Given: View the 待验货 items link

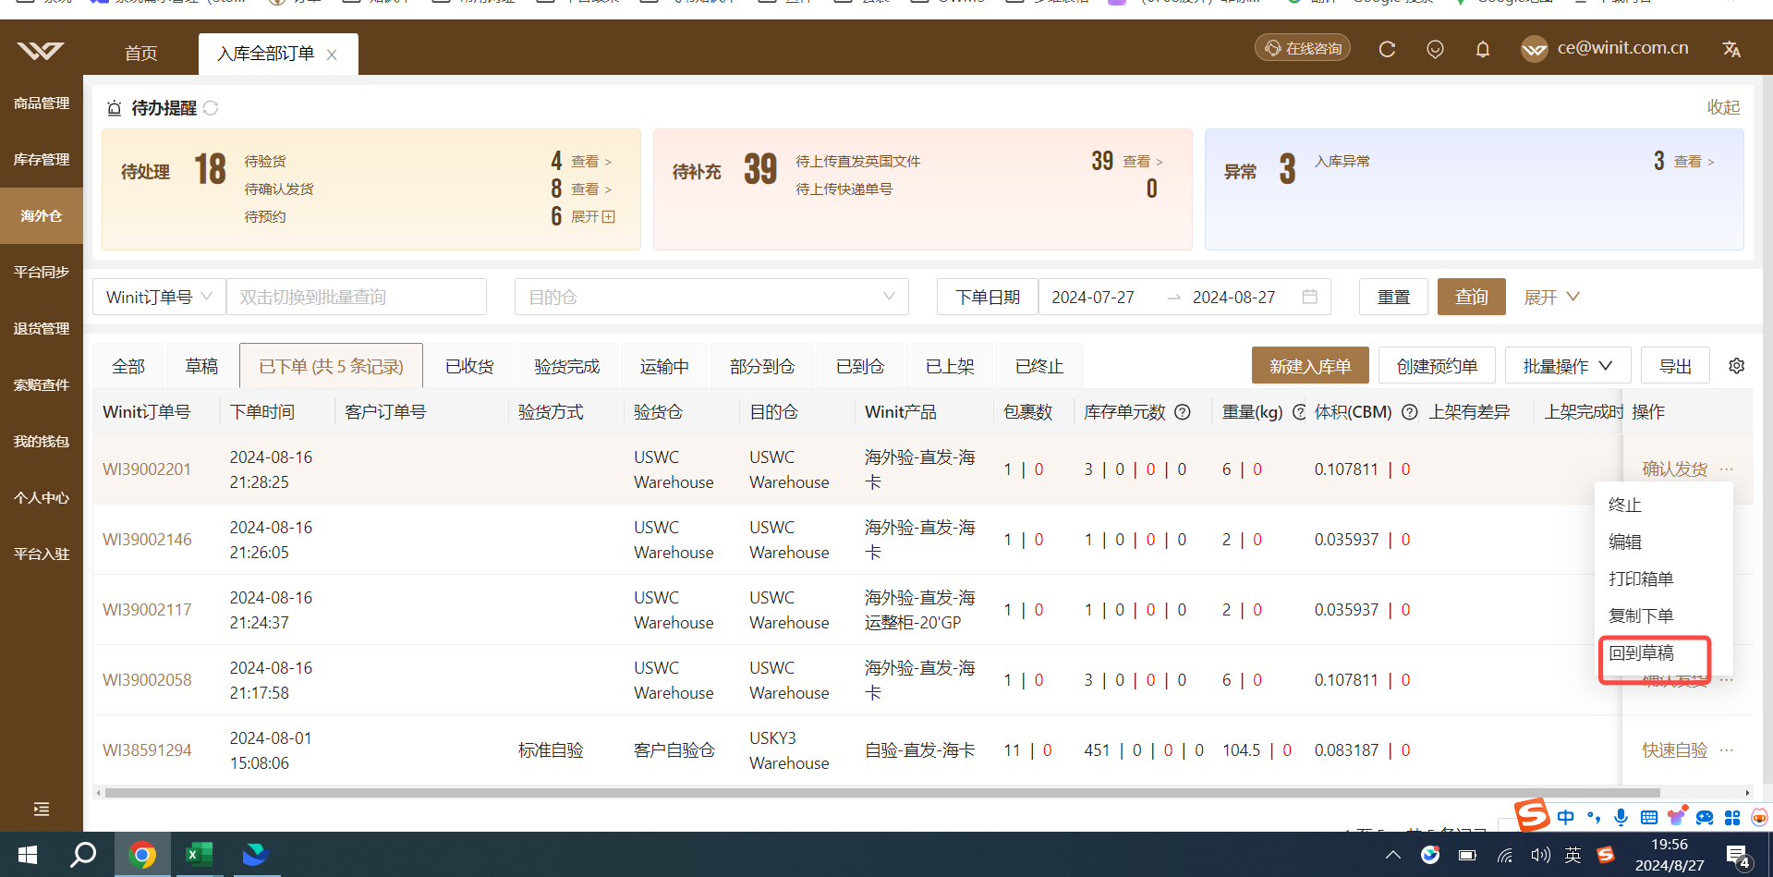Looking at the screenshot, I should [591, 161].
